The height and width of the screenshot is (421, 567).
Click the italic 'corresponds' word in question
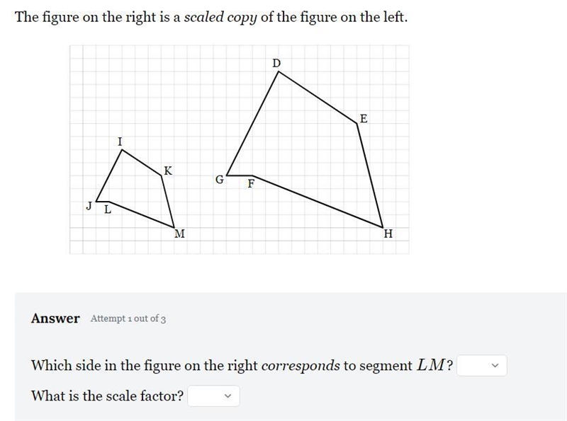tap(301, 365)
